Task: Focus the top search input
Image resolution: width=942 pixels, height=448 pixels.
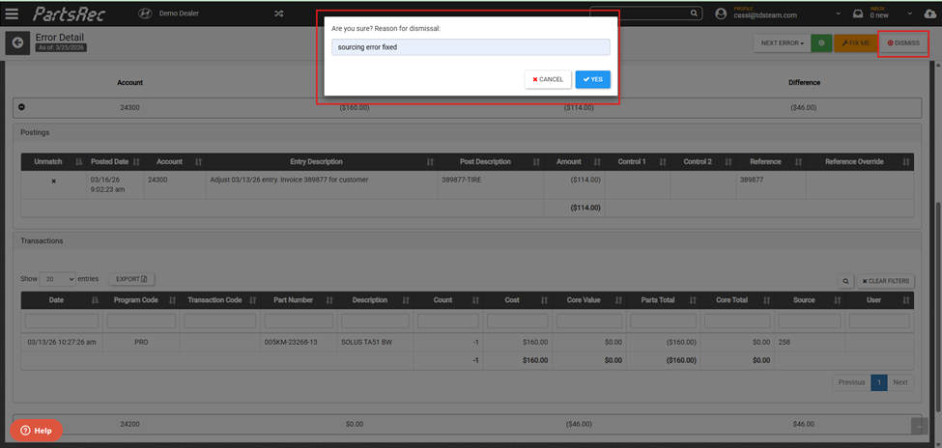Action: 640,14
